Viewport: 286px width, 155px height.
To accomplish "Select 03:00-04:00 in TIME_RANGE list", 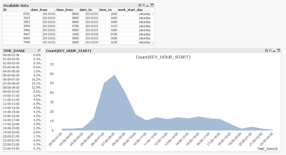I will (x=22, y=67).
